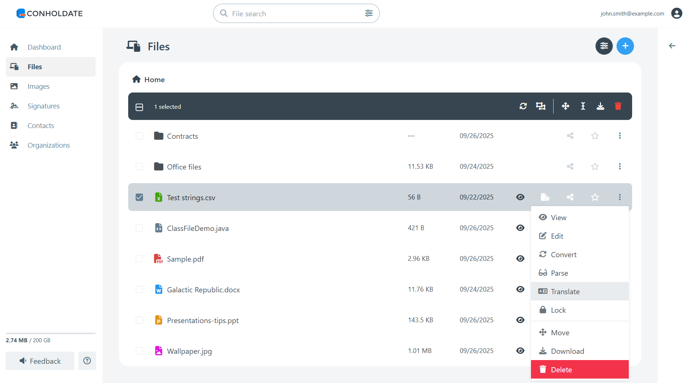Viewport: 684px width, 383px height.
Task: Star the Contracts folder as favorite
Action: (x=595, y=136)
